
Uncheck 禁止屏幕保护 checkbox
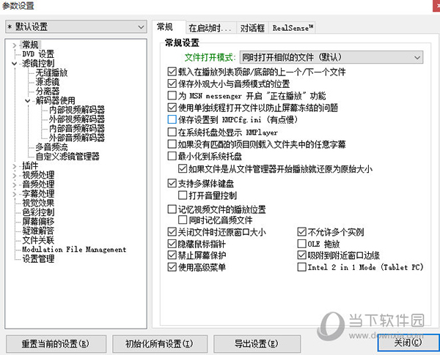172,255
